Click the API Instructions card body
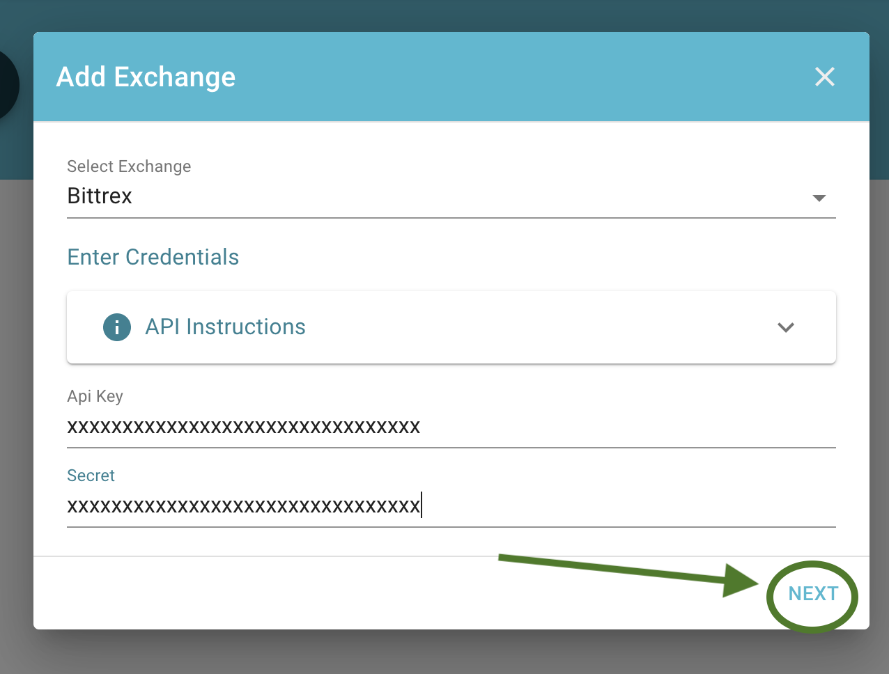The image size is (889, 674). coord(451,327)
